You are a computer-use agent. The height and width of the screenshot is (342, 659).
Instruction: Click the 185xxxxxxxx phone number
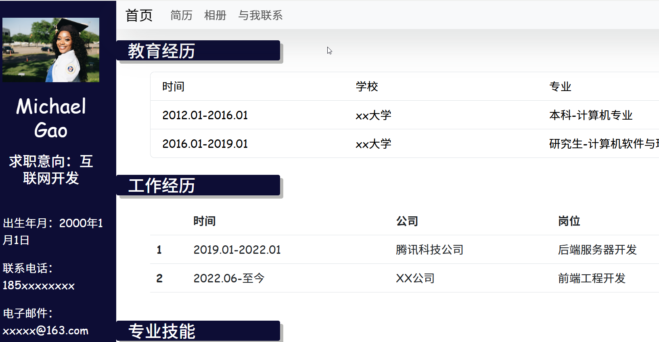[x=39, y=286]
